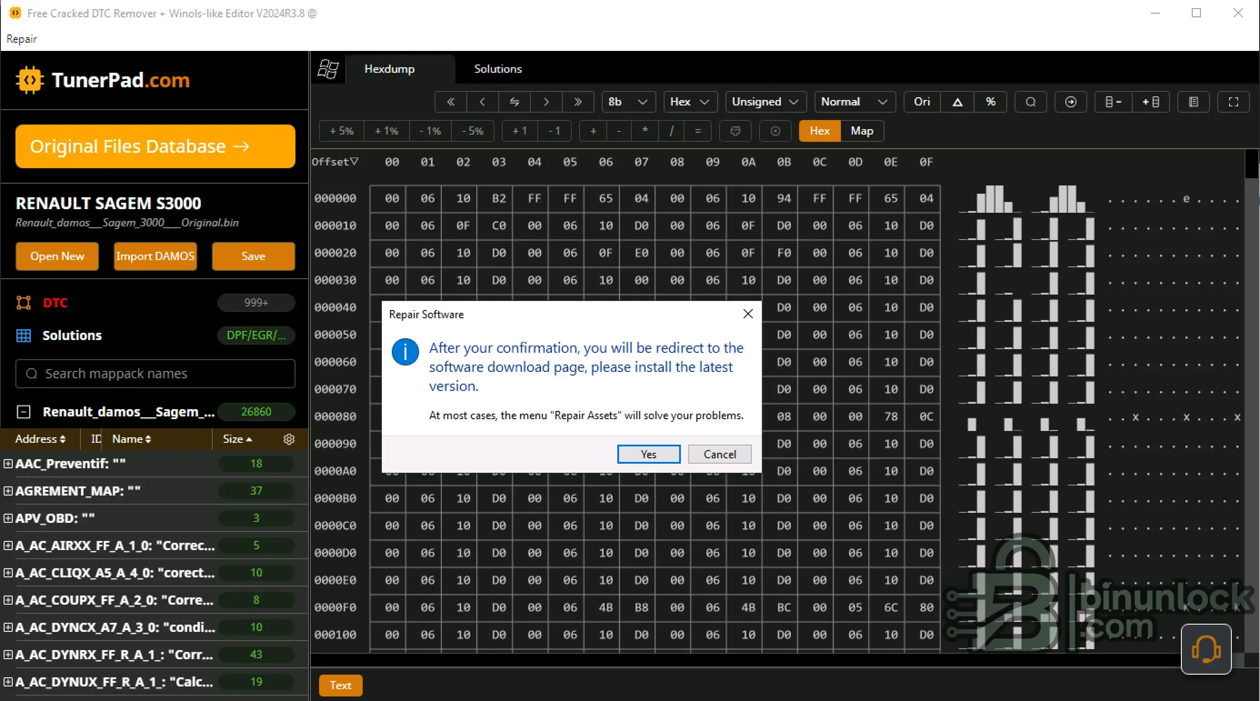This screenshot has width=1260, height=701.
Task: Click the circled X reset icon
Action: pyautogui.click(x=775, y=131)
